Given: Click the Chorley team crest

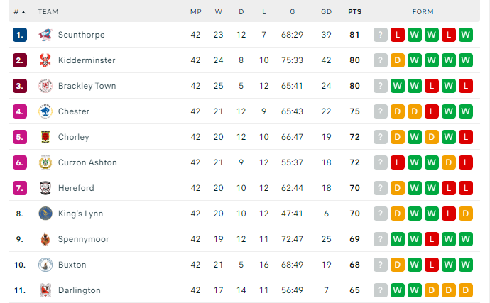Looking at the screenshot, I should point(45,137).
